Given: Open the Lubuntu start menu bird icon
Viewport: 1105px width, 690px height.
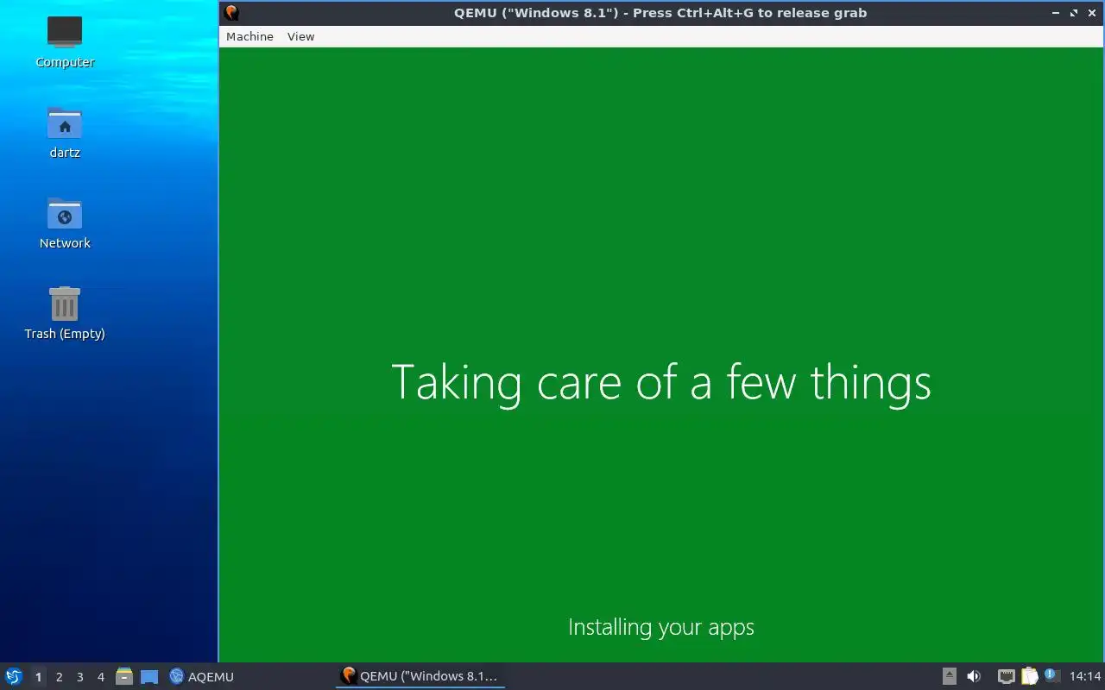Looking at the screenshot, I should click(14, 676).
